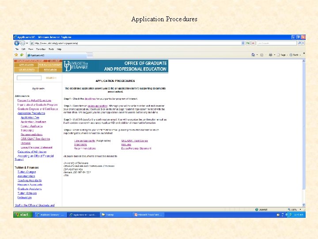Open GRE/GMAT Test Scores sidebar link
This screenshot has height=239, width=318.
pos(35,139)
